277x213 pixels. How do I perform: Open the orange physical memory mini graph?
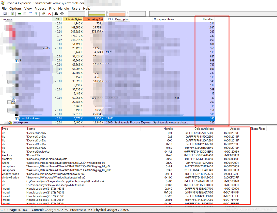117,14
